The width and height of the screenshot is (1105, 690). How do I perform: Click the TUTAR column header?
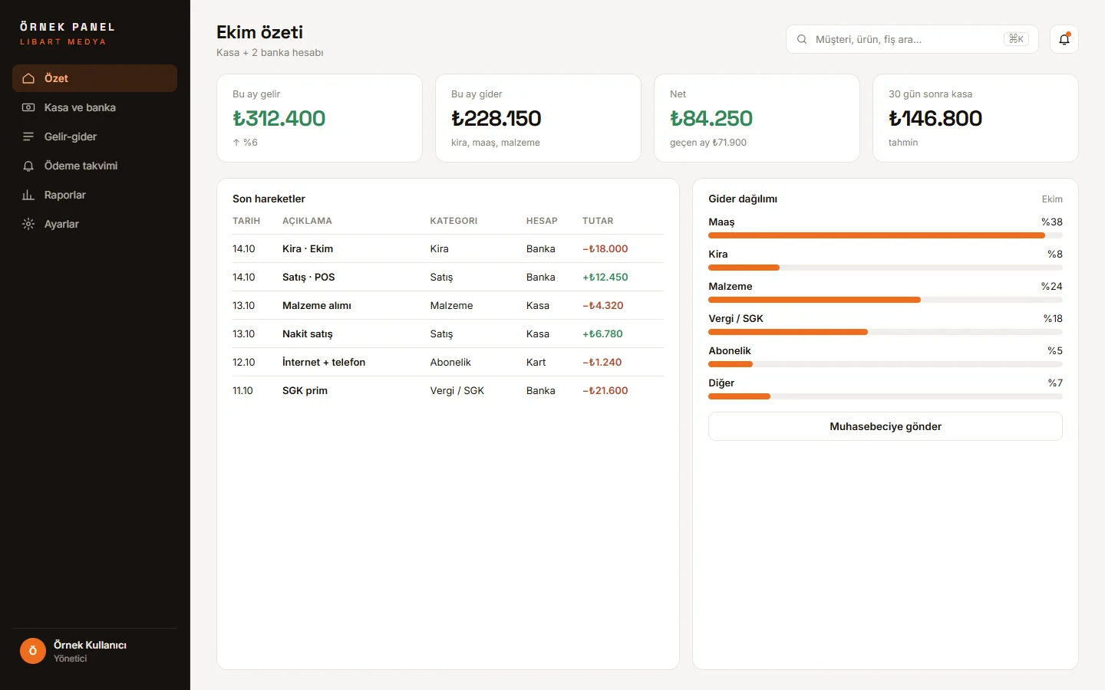[598, 221]
